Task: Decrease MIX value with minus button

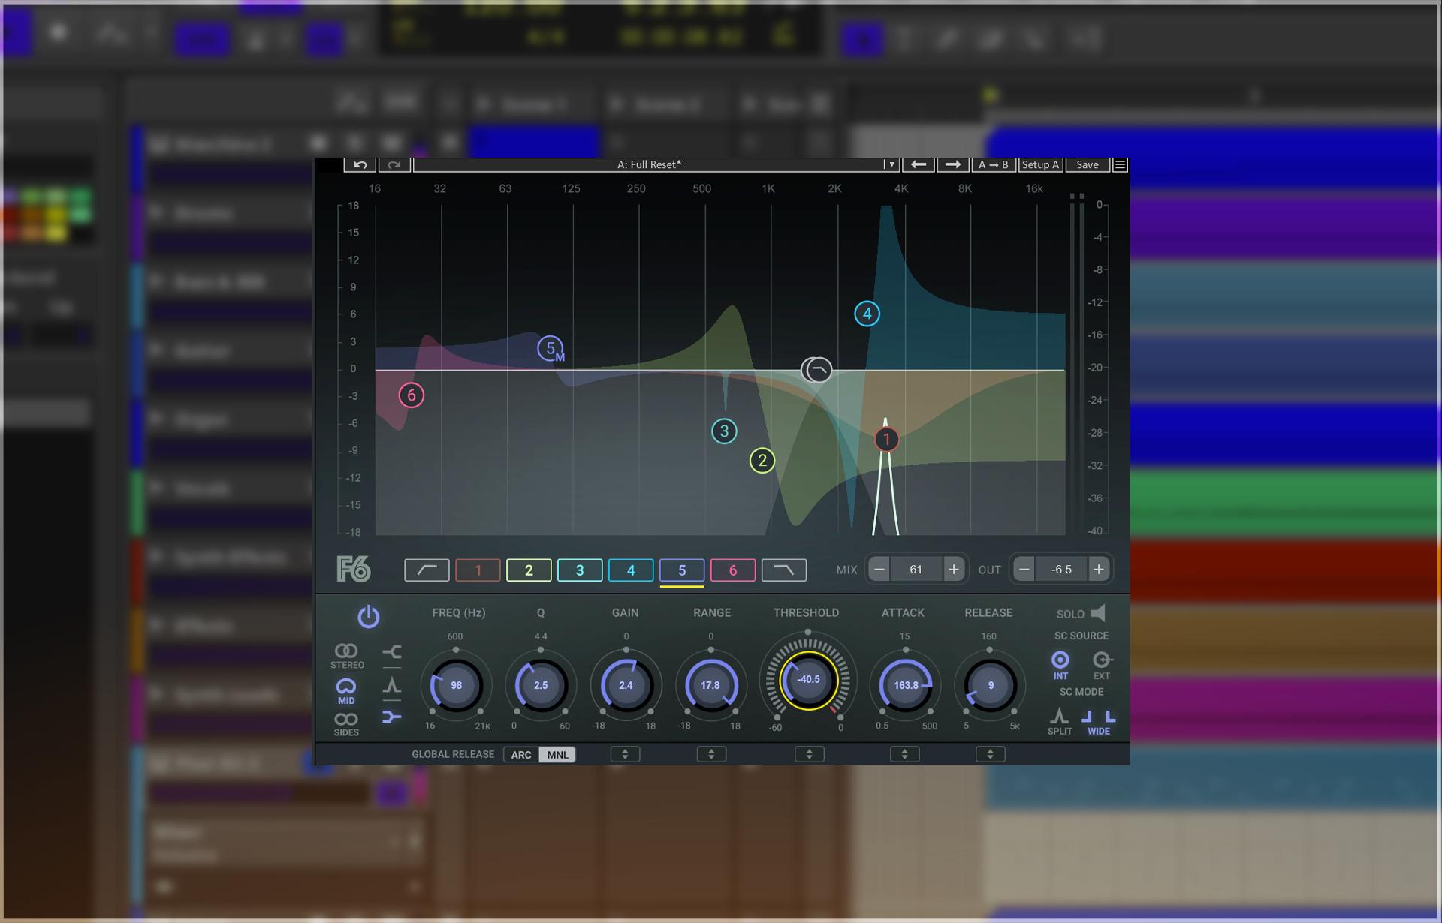Action: [879, 570]
